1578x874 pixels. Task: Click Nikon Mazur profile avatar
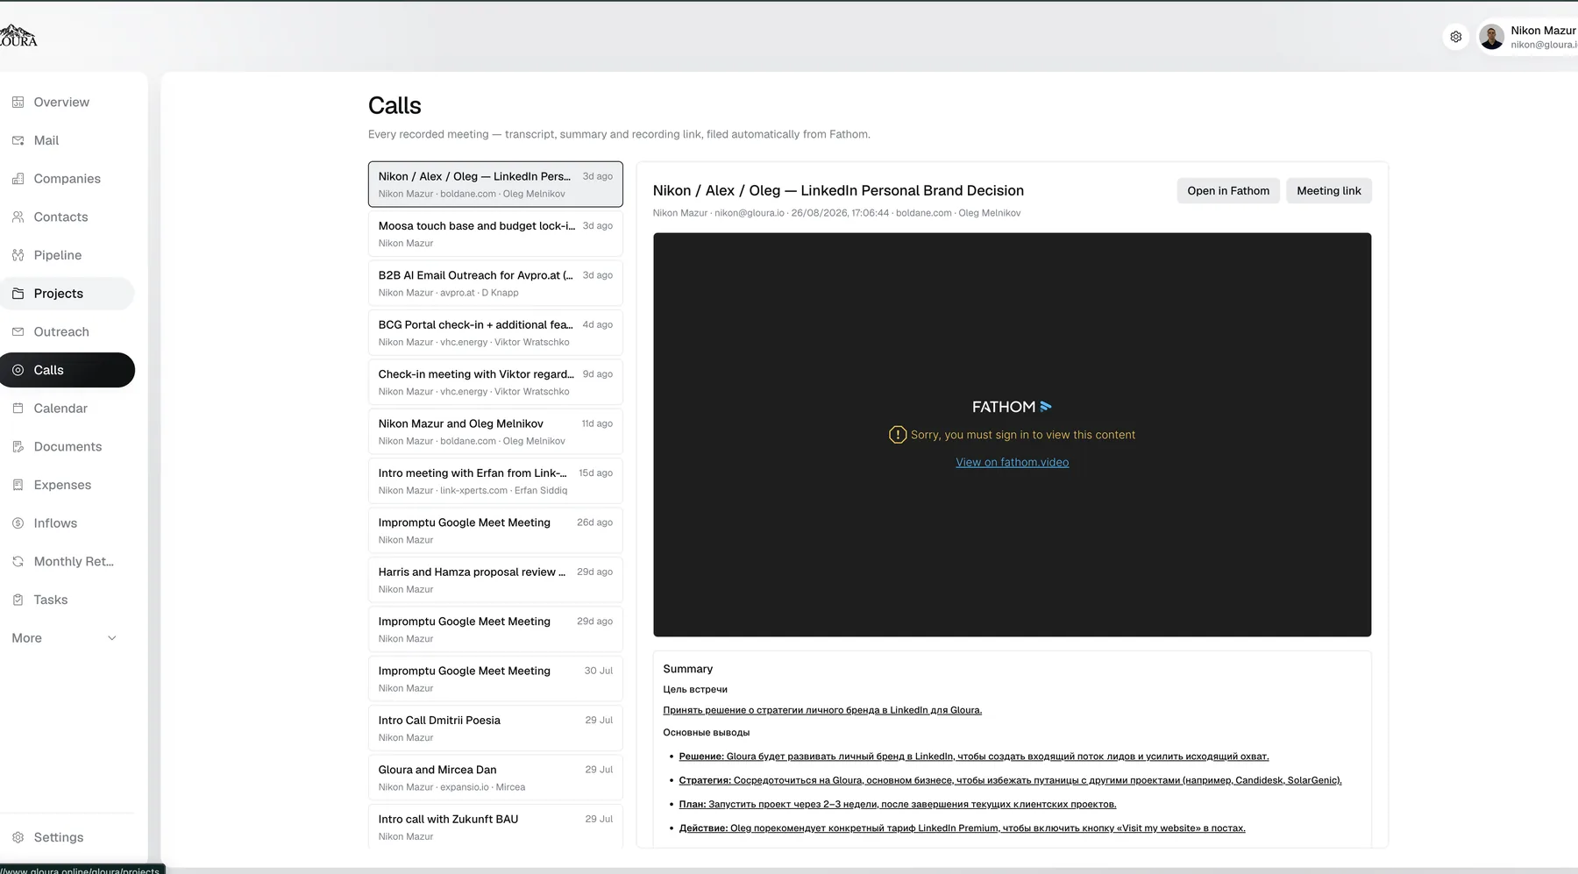(x=1491, y=37)
